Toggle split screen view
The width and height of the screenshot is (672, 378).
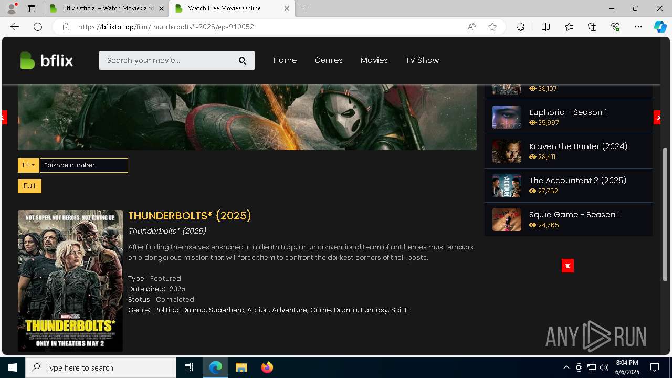[545, 27]
